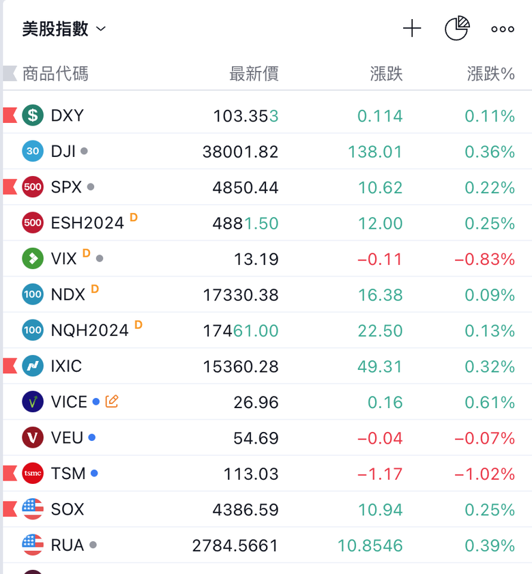The height and width of the screenshot is (574, 532).
Task: Click the IXIC Nasdaq logo icon
Action: tap(33, 366)
